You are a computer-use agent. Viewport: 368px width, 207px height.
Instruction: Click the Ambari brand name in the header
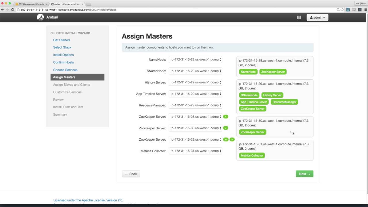coord(52,17)
